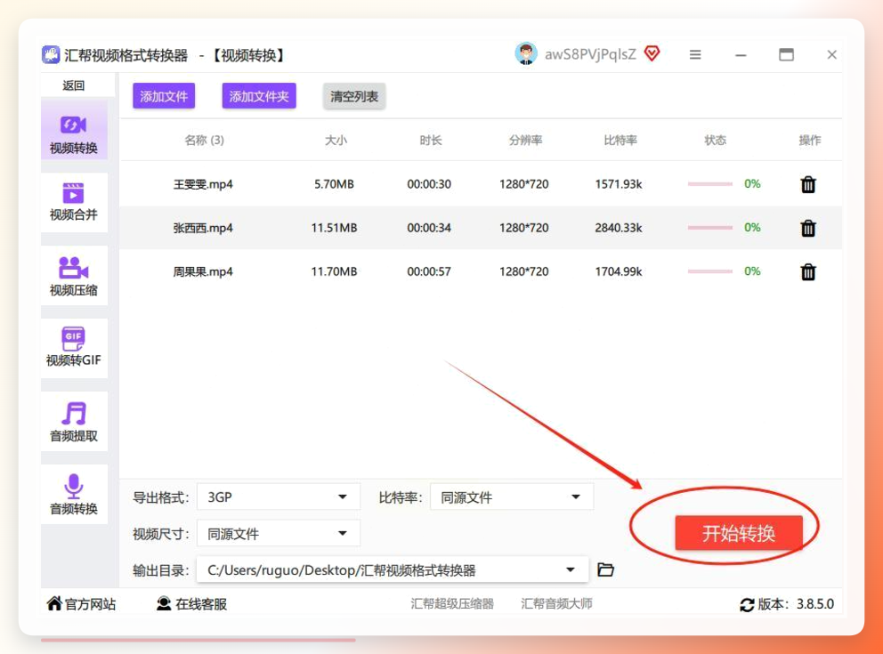Click 添加文件夹 add folder button
Viewport: 883px width, 654px height.
(259, 96)
